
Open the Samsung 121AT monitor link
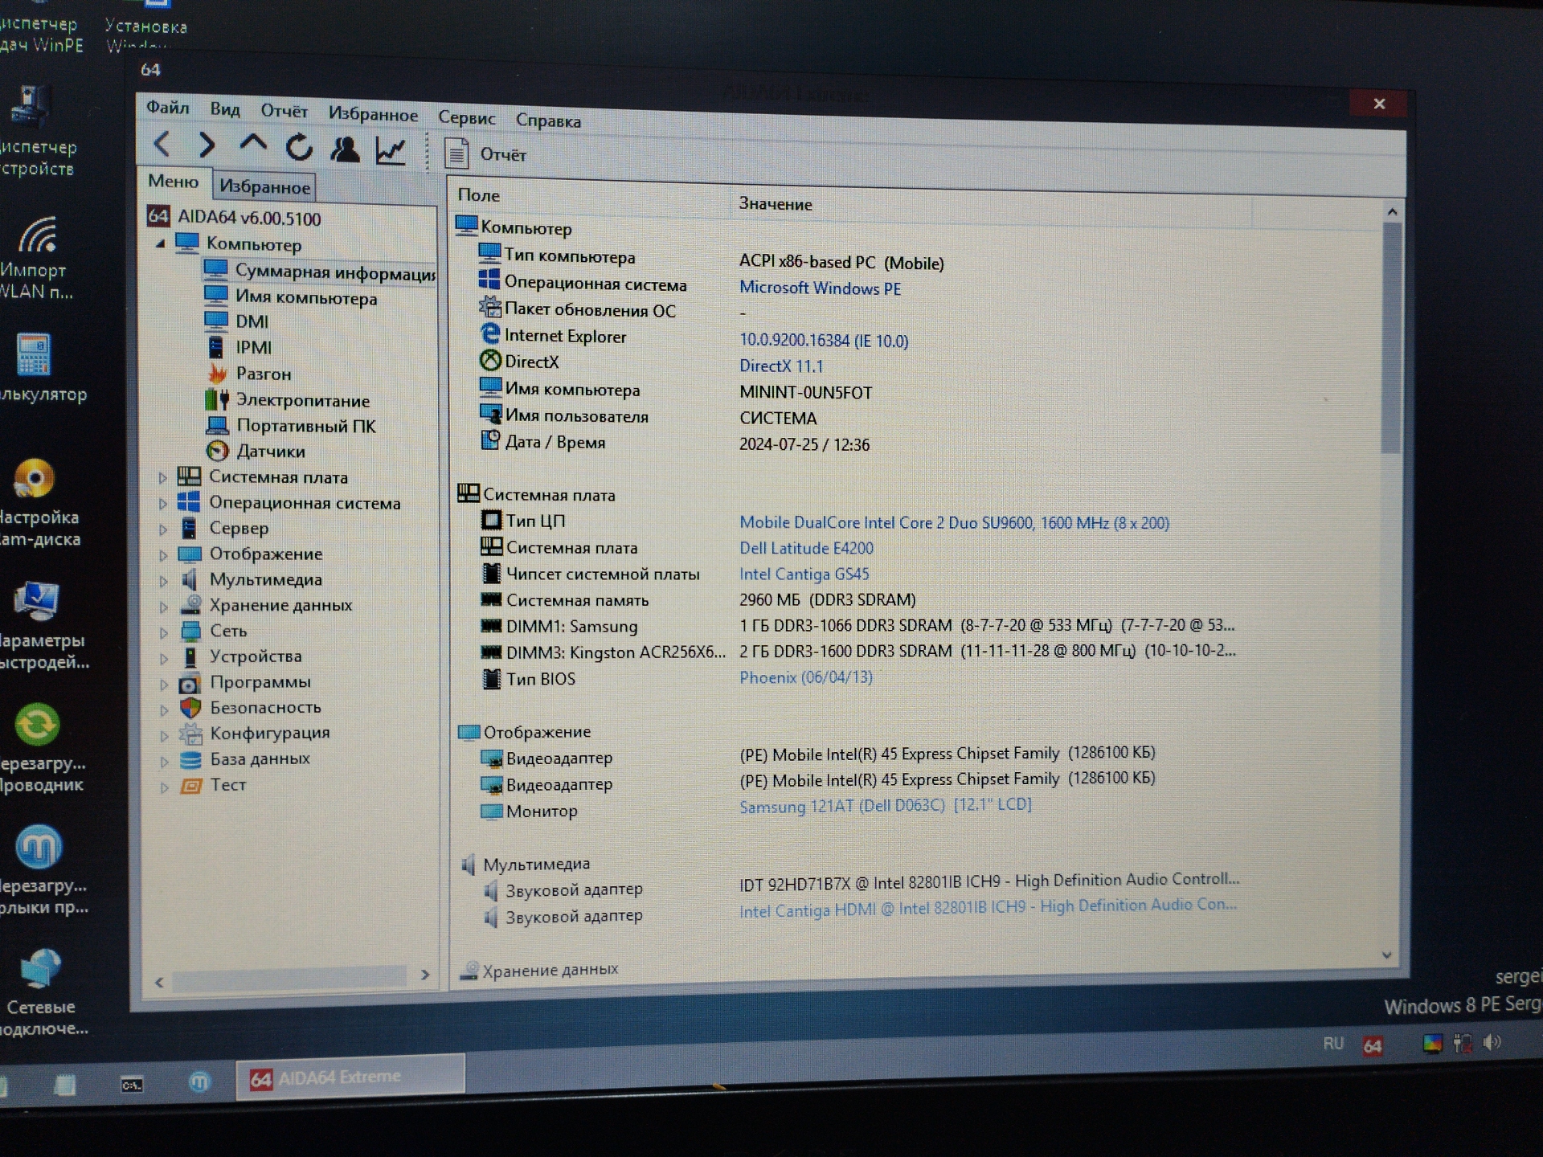[885, 805]
